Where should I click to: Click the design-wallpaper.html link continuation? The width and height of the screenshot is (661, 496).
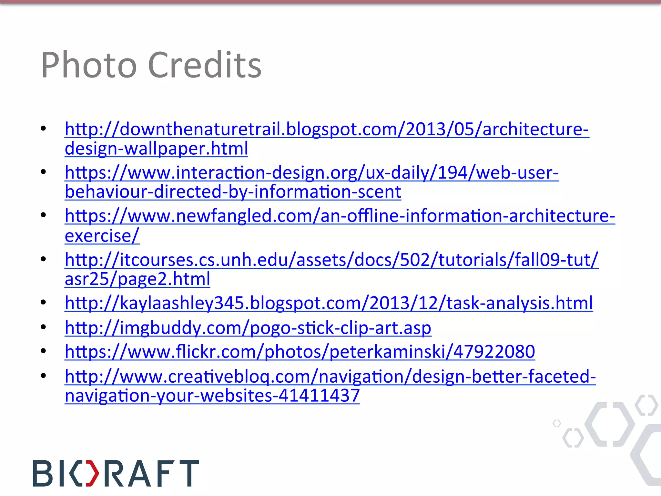tap(156, 149)
